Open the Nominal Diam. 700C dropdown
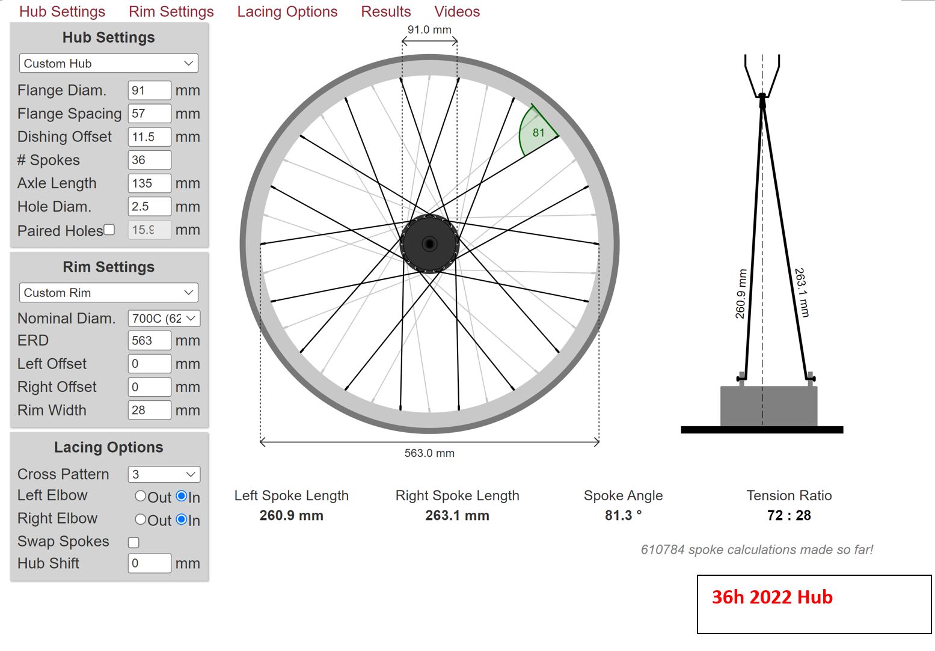Screen dimensions: 935x651 (x=164, y=319)
